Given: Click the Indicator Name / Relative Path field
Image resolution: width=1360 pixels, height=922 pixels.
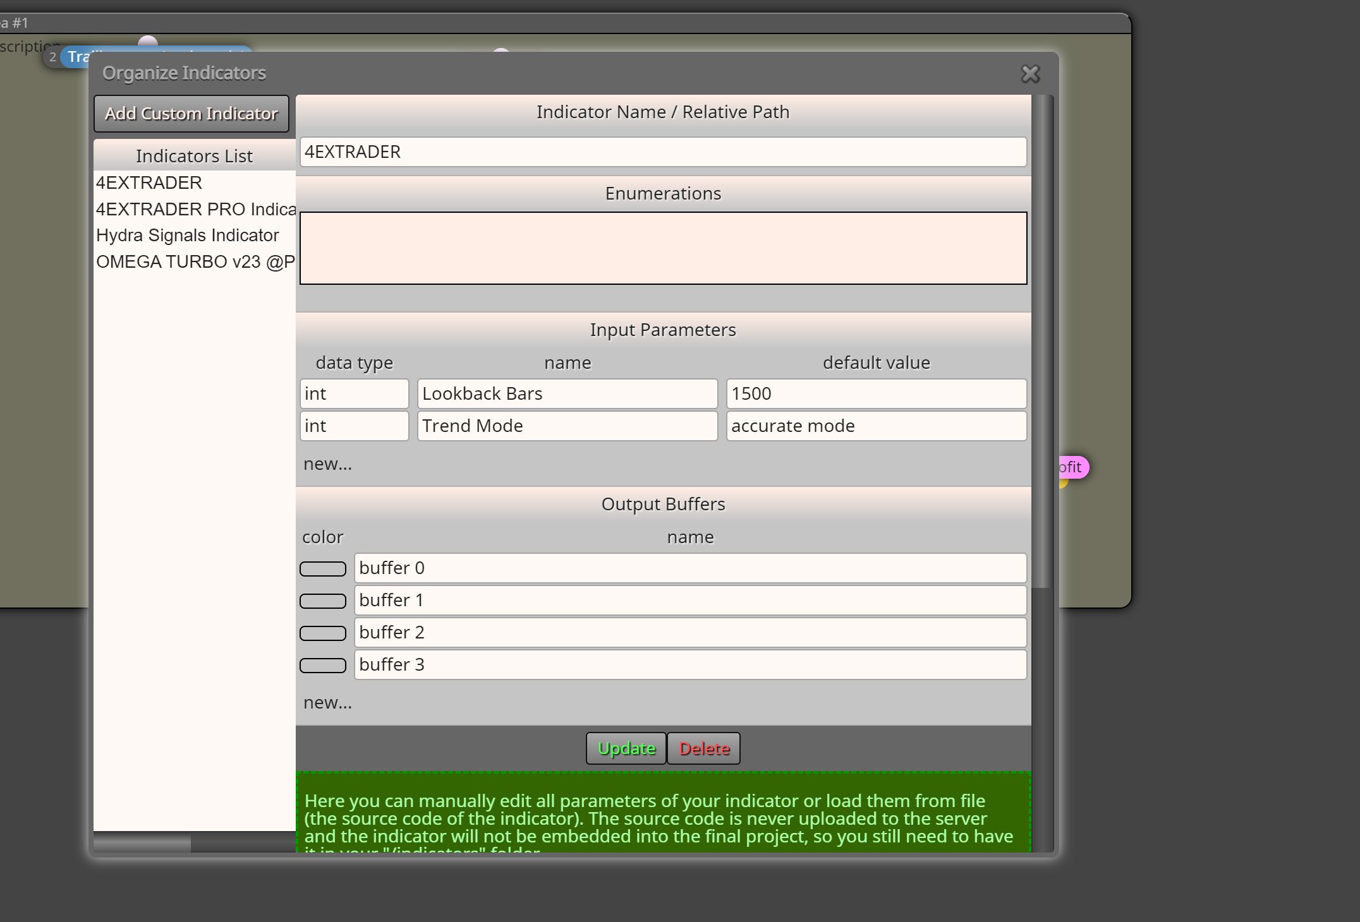Looking at the screenshot, I should [x=663, y=152].
